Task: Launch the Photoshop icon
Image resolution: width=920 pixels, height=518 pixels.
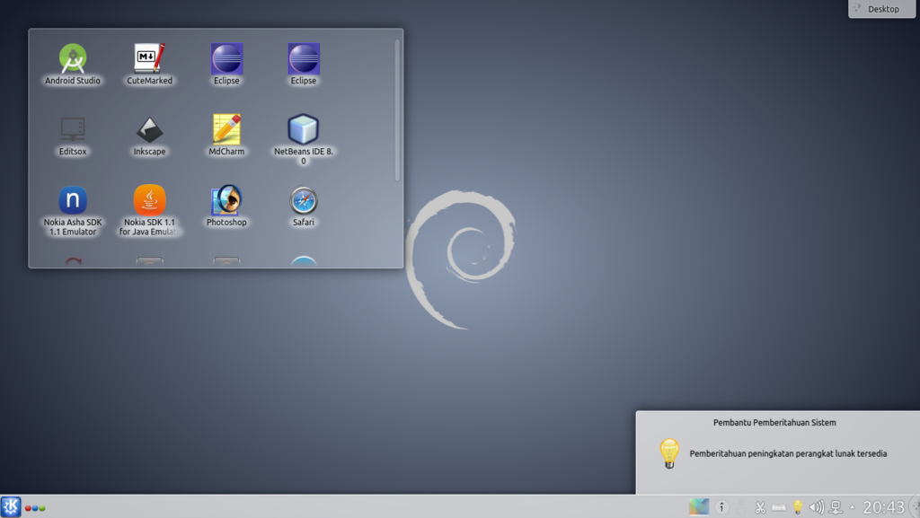Action: click(x=226, y=200)
